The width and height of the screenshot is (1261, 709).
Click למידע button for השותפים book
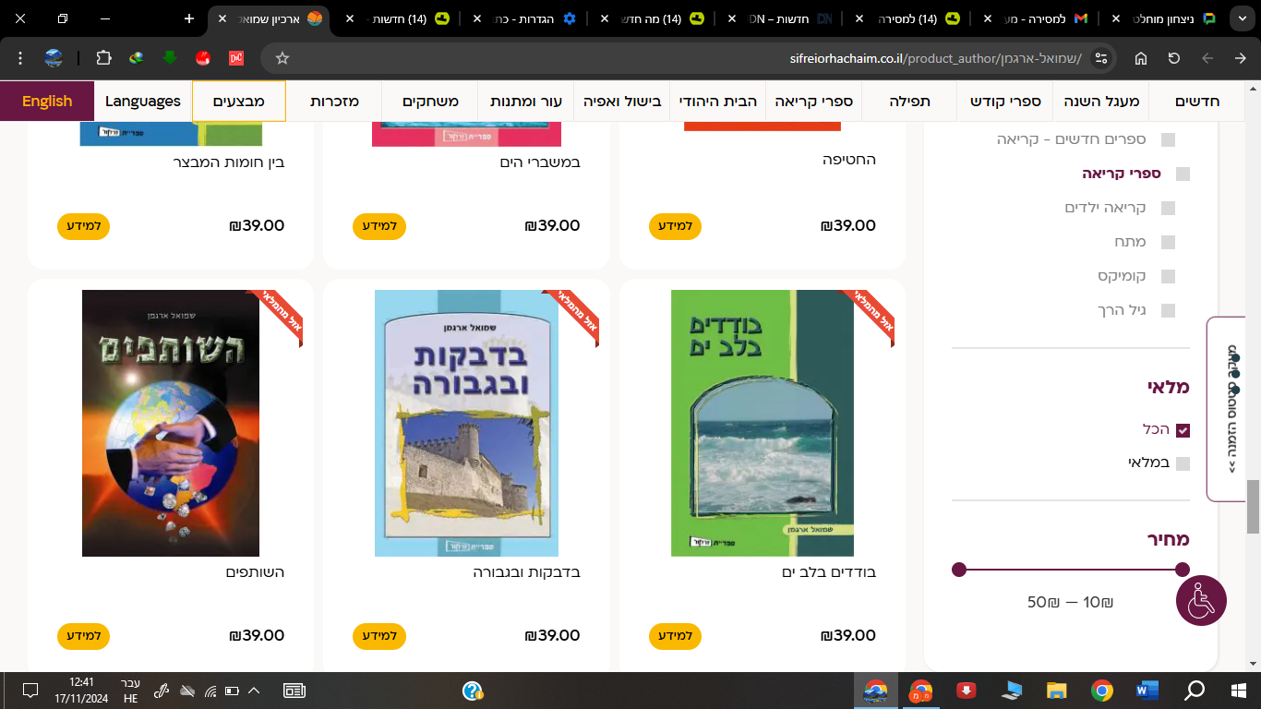[84, 636]
